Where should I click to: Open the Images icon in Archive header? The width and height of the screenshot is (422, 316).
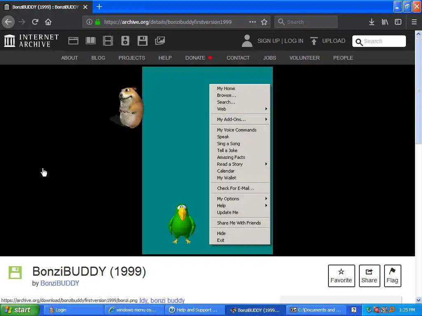160,41
